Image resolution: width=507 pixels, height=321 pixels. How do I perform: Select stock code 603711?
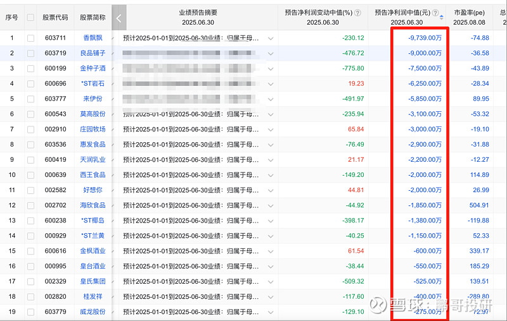pos(55,38)
